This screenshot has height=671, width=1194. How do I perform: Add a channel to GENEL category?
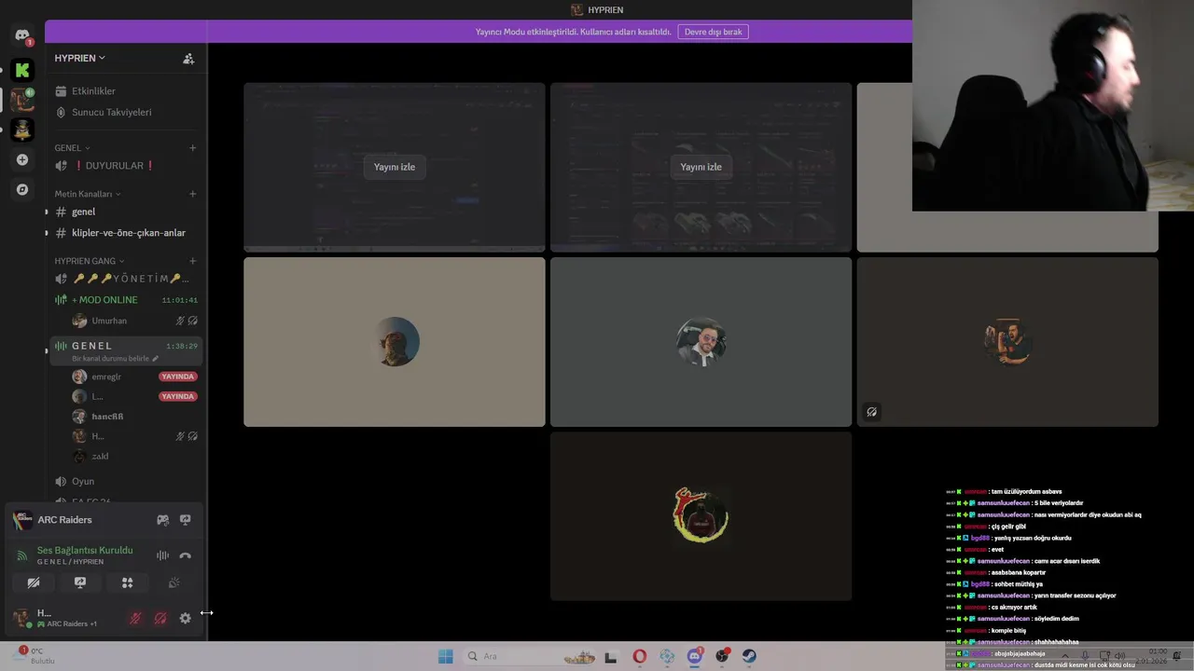click(193, 148)
